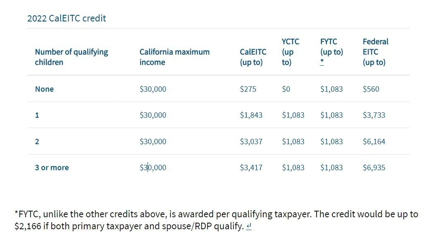The height and width of the screenshot is (240, 431).
Task: Click the FYTC asterisk footnote link
Action: click(x=322, y=62)
